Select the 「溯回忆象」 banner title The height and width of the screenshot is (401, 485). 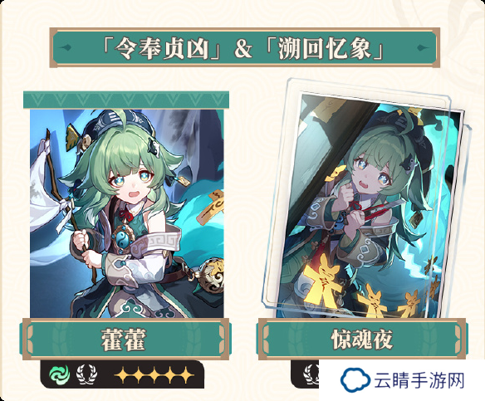click(x=325, y=48)
